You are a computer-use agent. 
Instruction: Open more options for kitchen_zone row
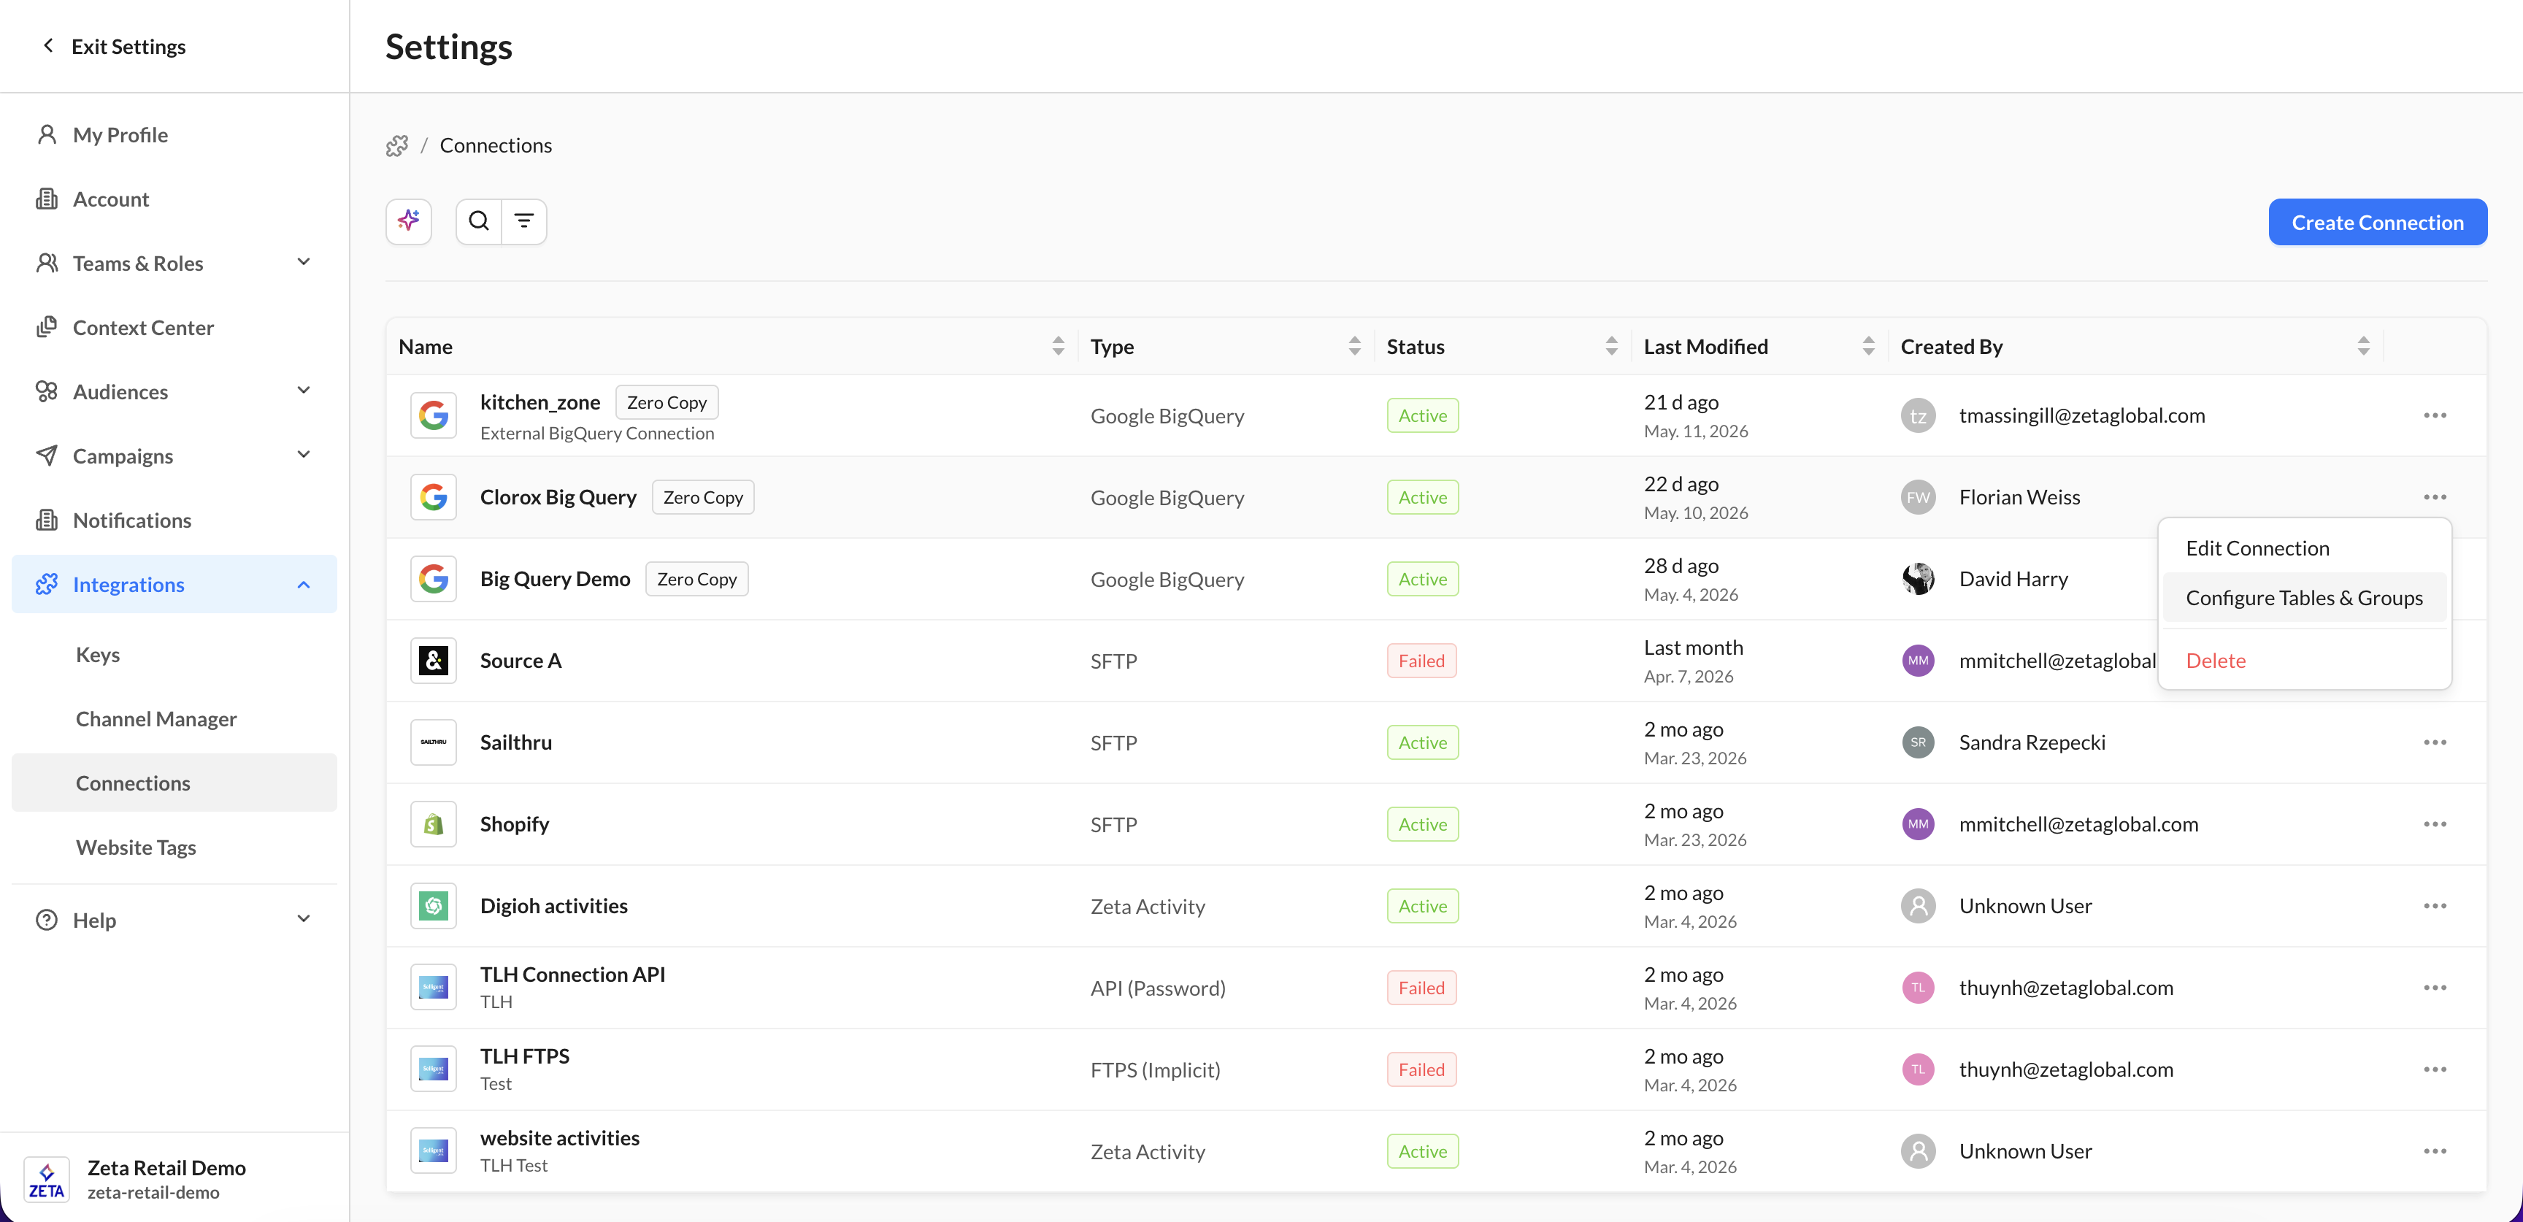pos(2435,415)
